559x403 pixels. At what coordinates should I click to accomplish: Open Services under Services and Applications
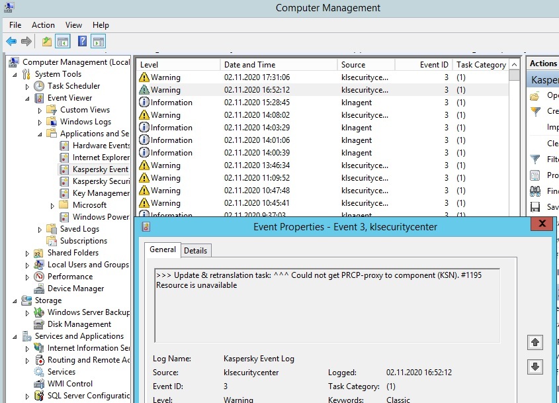tap(61, 372)
